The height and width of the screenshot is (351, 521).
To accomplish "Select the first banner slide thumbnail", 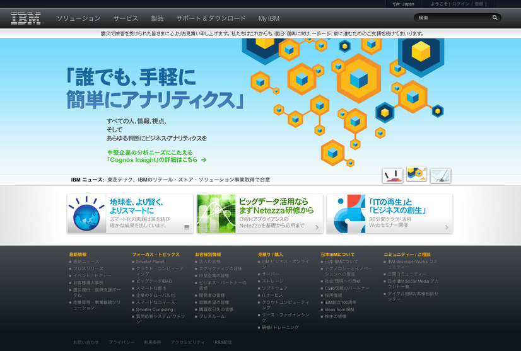I will click(x=392, y=176).
